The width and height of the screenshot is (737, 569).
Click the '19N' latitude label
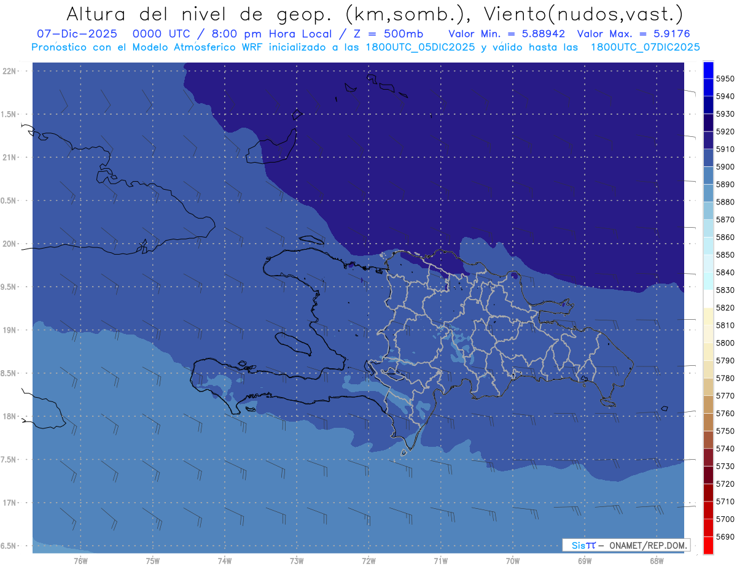tap(9, 330)
